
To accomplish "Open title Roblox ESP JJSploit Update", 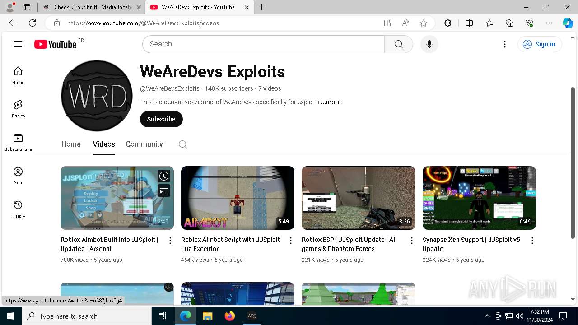I will coord(349,244).
